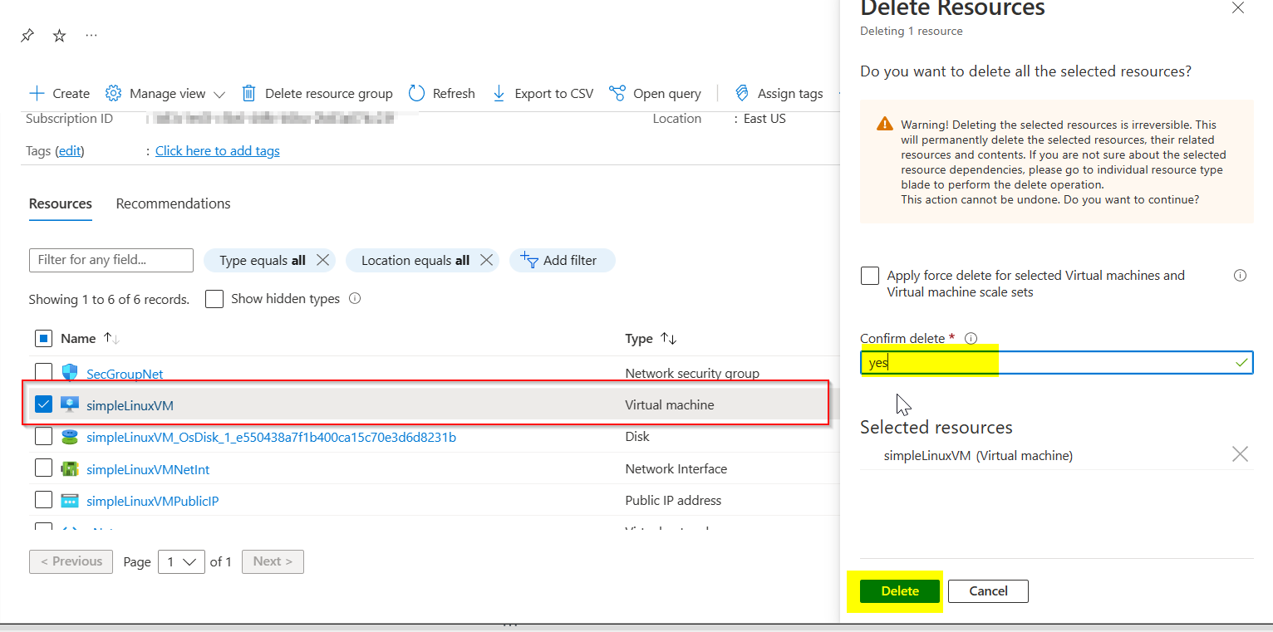The width and height of the screenshot is (1273, 632).
Task: Close the Delete Resources panel
Action: pyautogui.click(x=1238, y=7)
